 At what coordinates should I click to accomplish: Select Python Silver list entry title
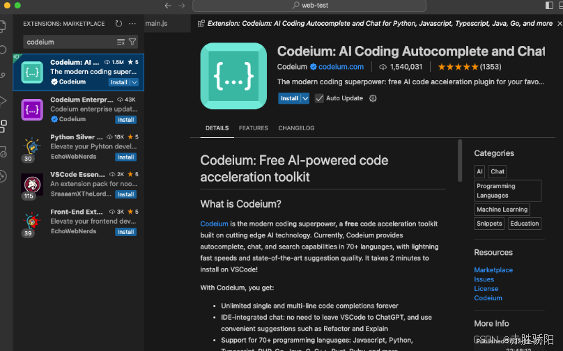pos(76,137)
